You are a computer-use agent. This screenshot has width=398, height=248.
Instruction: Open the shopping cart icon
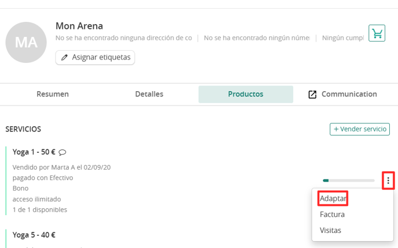click(x=377, y=33)
